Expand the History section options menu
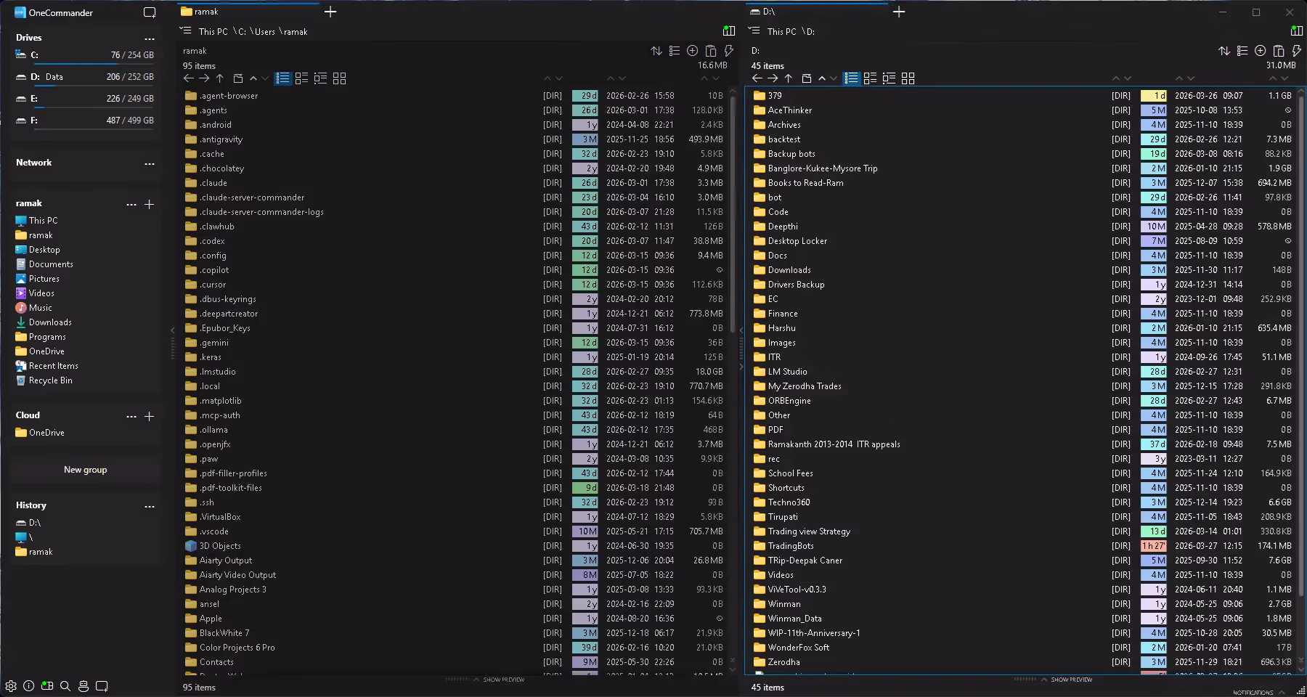The height and width of the screenshot is (697, 1307). [x=150, y=506]
